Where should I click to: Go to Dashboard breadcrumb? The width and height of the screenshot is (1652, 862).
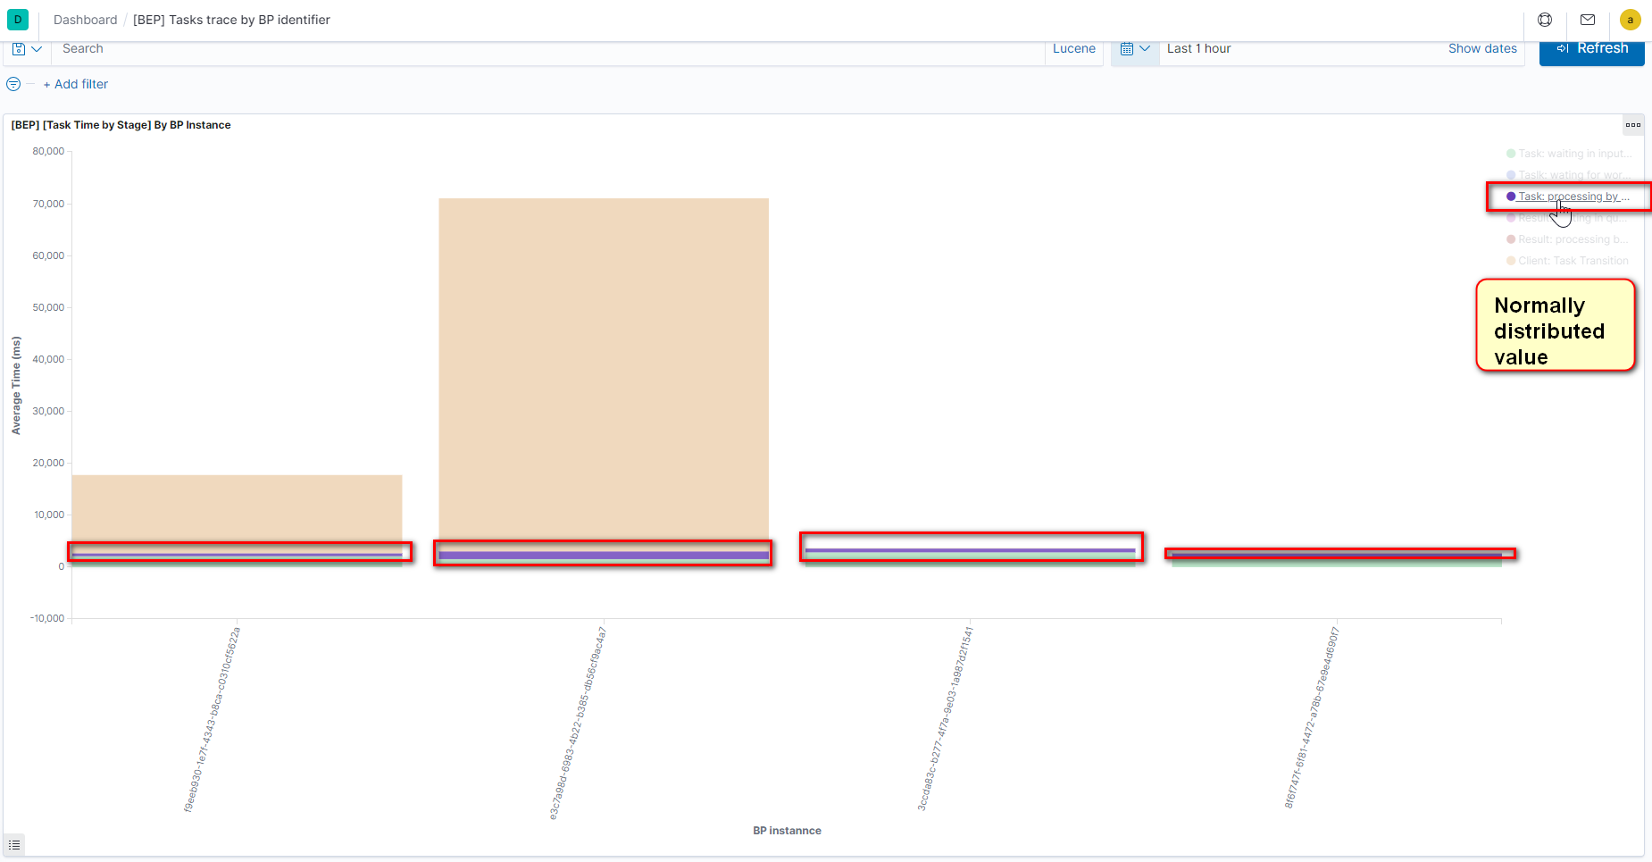[x=85, y=20]
